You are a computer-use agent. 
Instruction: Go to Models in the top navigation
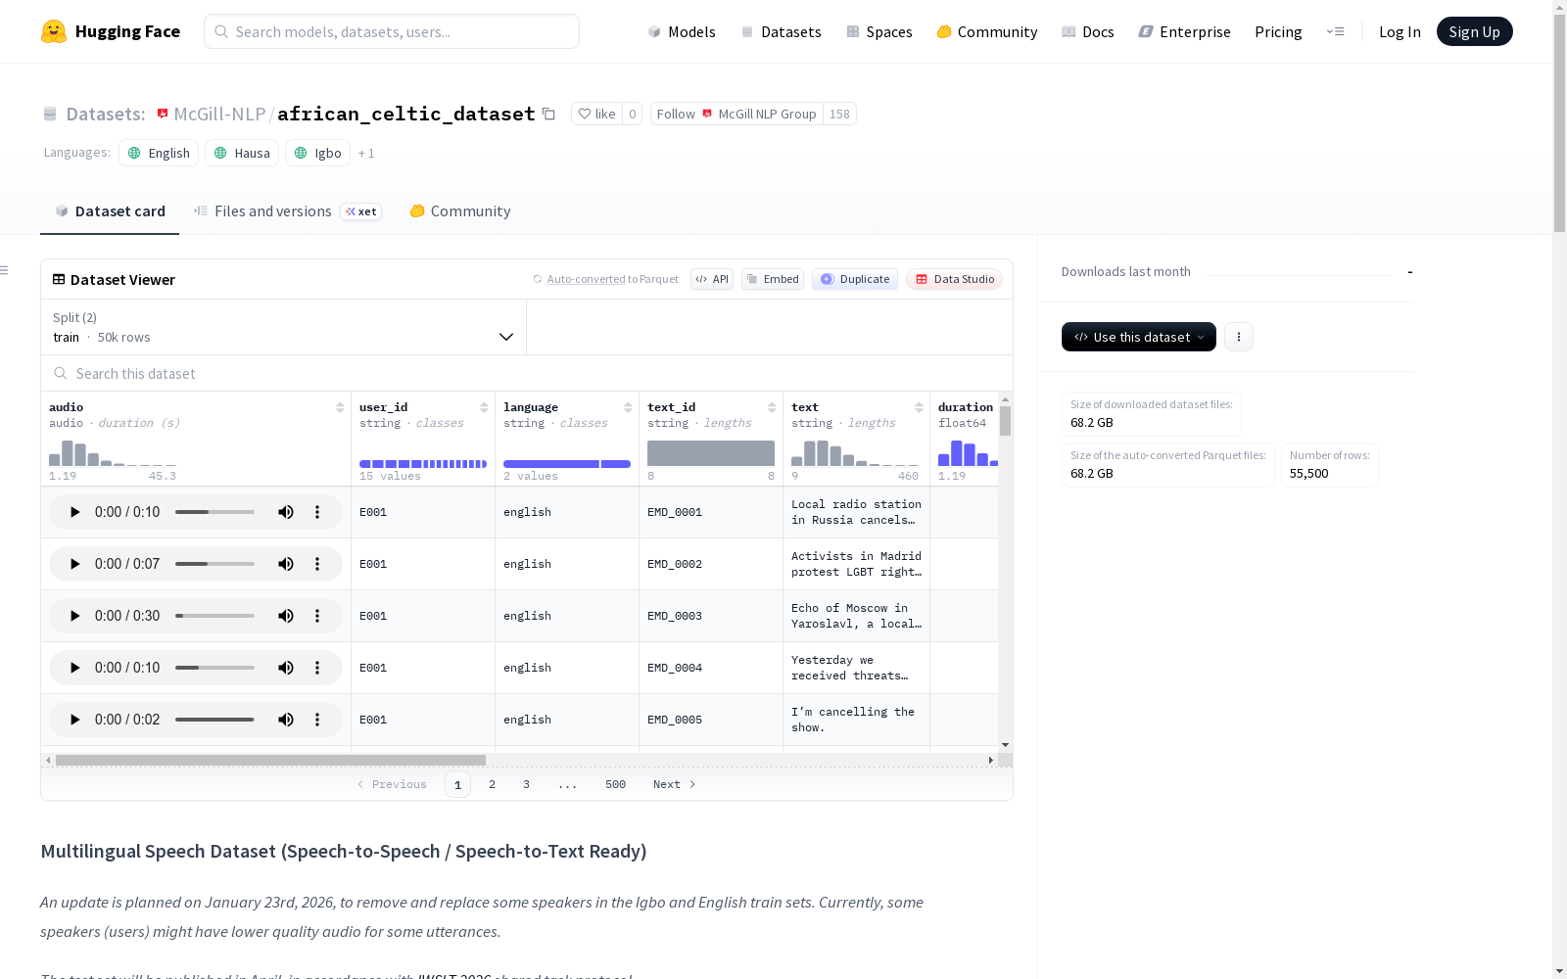click(x=682, y=31)
